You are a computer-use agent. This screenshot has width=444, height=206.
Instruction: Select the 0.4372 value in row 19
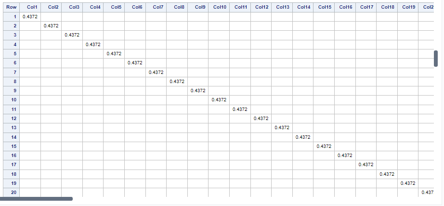point(408,183)
